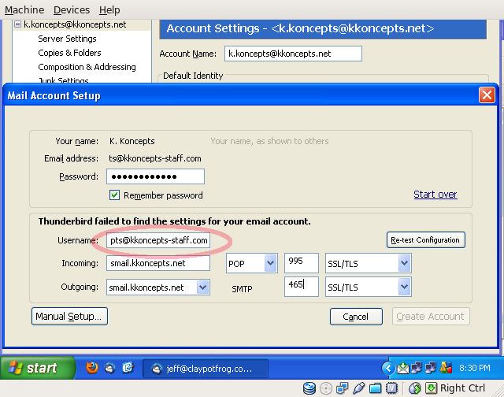
Task: Click the VirtualBox keyboard capture arrow icon
Action: [432, 388]
